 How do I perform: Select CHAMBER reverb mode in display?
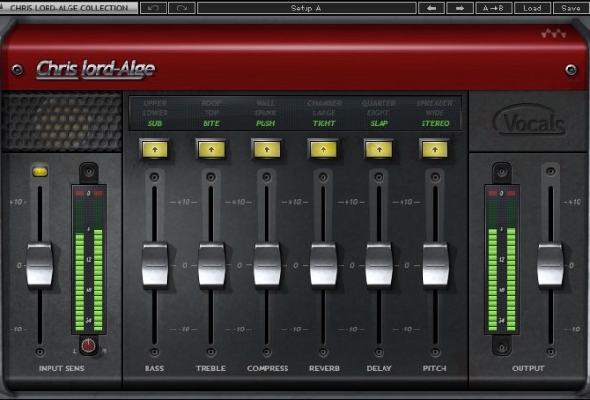[x=324, y=103]
